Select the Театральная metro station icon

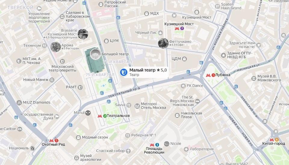tap(102, 116)
